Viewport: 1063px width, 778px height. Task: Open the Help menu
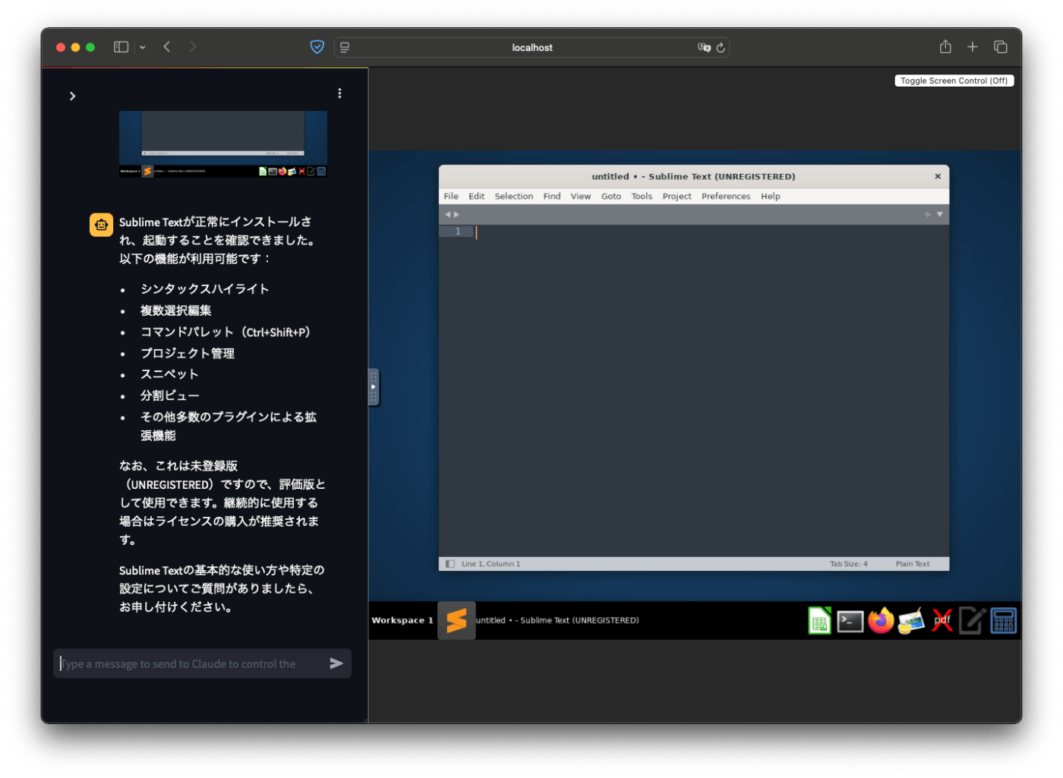pyautogui.click(x=771, y=196)
